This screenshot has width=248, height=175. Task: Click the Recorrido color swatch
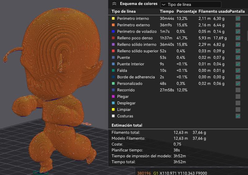(113, 90)
